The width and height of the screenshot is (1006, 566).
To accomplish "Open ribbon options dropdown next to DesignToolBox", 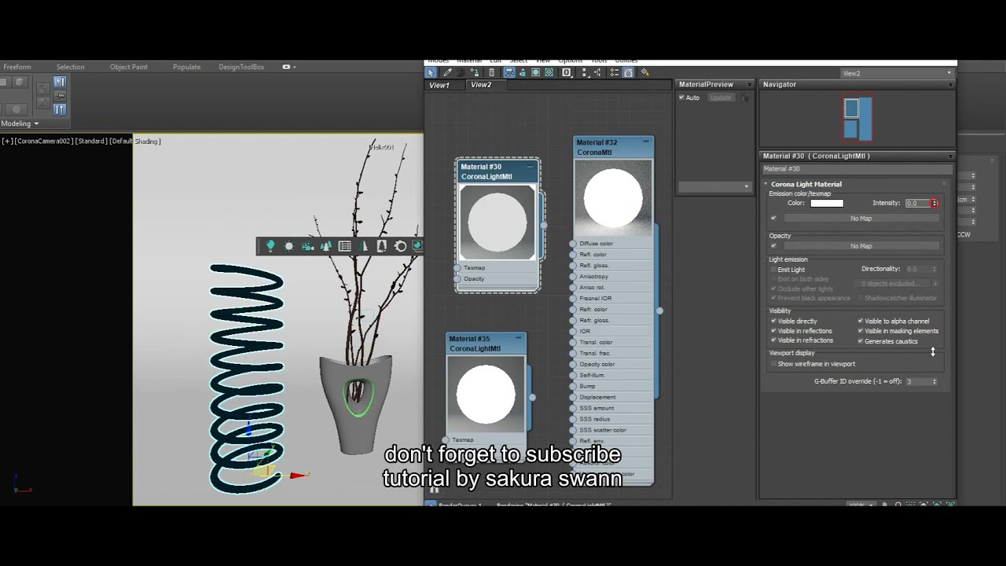I will [x=288, y=67].
